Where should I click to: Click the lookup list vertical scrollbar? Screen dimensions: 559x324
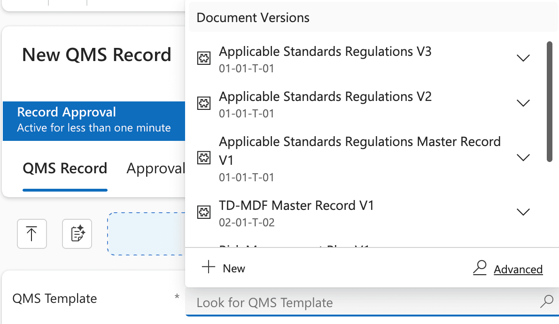(550, 101)
